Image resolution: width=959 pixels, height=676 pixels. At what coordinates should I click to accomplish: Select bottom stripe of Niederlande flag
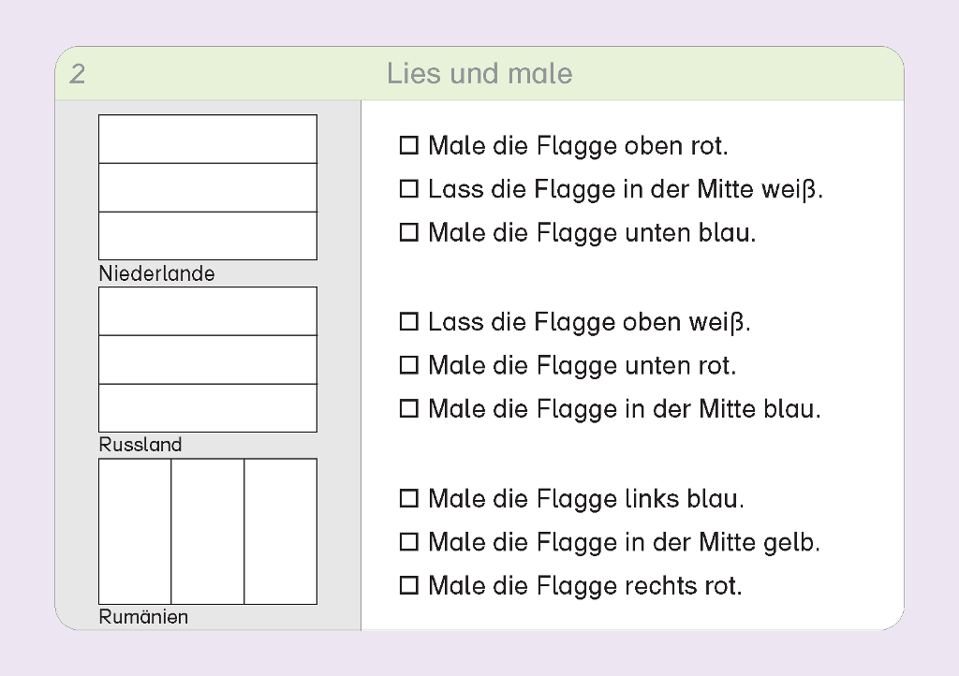tap(207, 235)
